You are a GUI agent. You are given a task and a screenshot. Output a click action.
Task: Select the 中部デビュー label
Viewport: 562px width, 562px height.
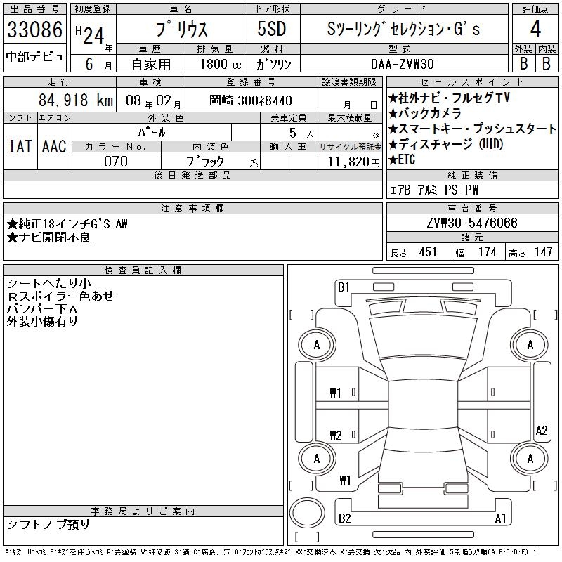click(x=34, y=57)
